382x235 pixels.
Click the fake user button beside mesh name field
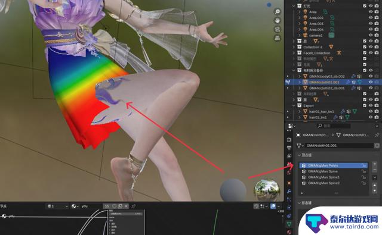pos(377,145)
